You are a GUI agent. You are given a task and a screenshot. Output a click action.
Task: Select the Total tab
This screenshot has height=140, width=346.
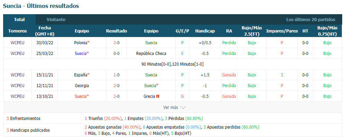coord(19,19)
